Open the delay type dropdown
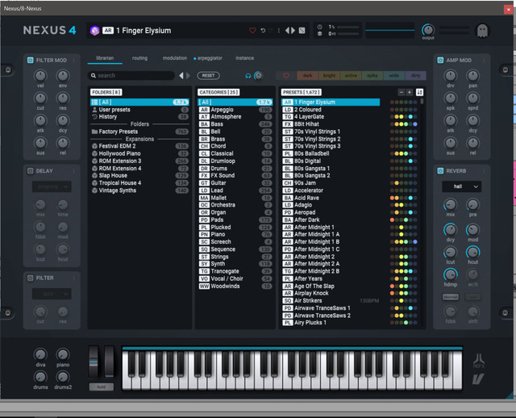 pyautogui.click(x=52, y=186)
